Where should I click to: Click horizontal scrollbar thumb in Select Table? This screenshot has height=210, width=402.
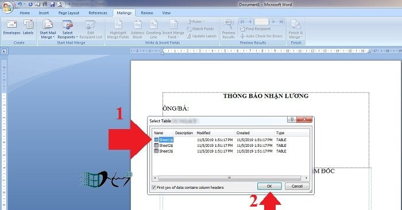click(x=230, y=178)
